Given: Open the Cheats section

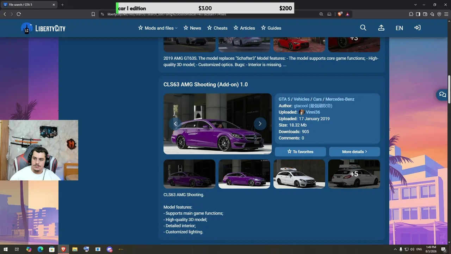Looking at the screenshot, I should click(x=217, y=28).
